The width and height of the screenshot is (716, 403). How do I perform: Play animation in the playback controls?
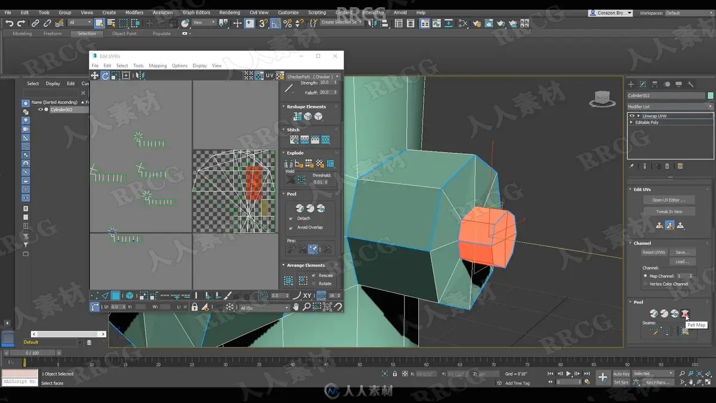click(x=568, y=374)
